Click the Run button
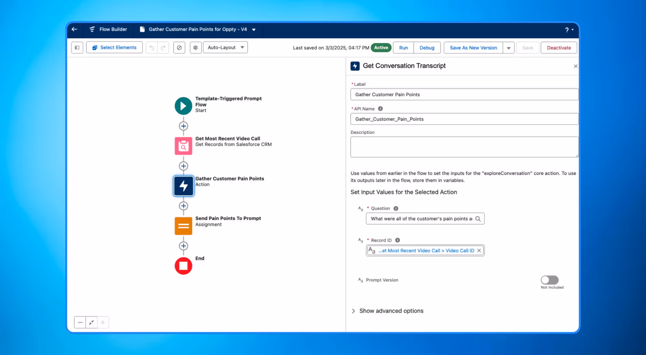This screenshot has height=355, width=646. [x=403, y=48]
